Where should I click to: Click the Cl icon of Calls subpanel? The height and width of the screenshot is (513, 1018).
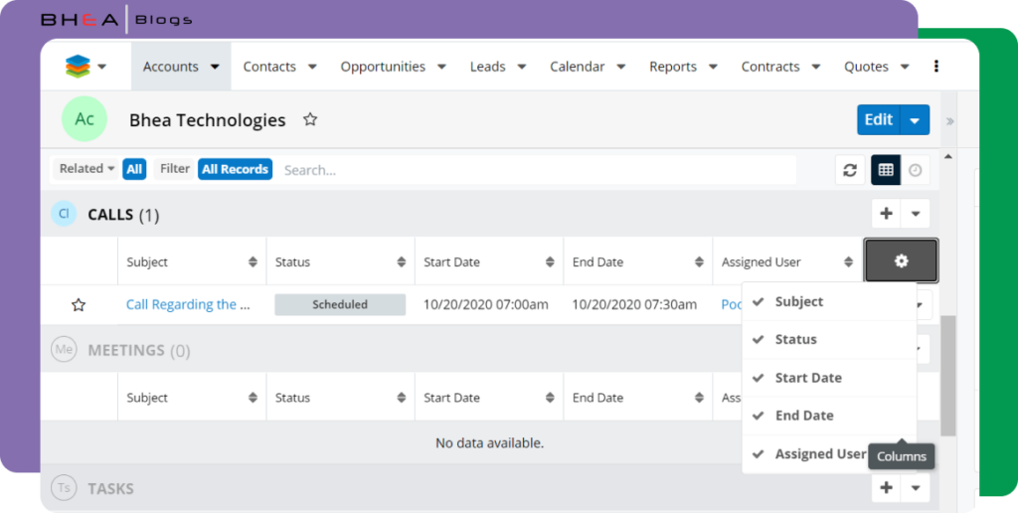point(64,214)
